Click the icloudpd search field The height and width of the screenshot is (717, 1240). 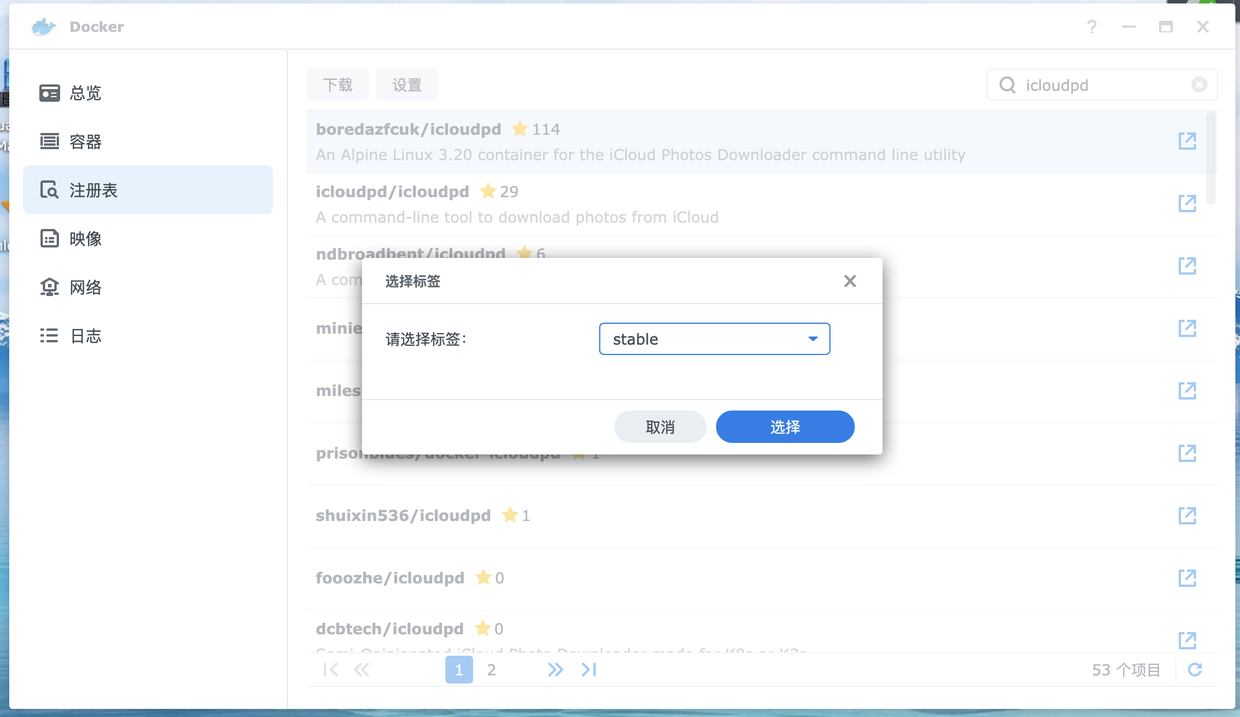tap(1102, 85)
